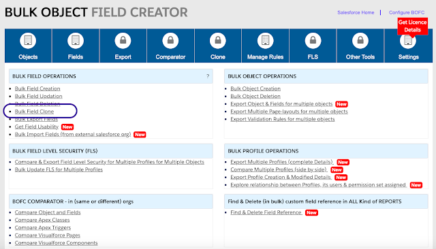Viewport: 436px width, 249px height.
Task: Open the Settings icon
Action: 408,41
